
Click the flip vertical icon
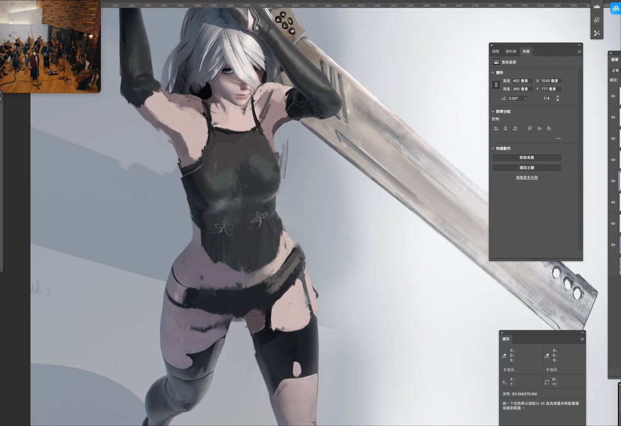coord(558,98)
